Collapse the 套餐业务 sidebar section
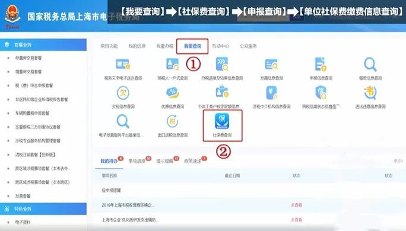The width and height of the screenshot is (406, 231). (x=43, y=44)
